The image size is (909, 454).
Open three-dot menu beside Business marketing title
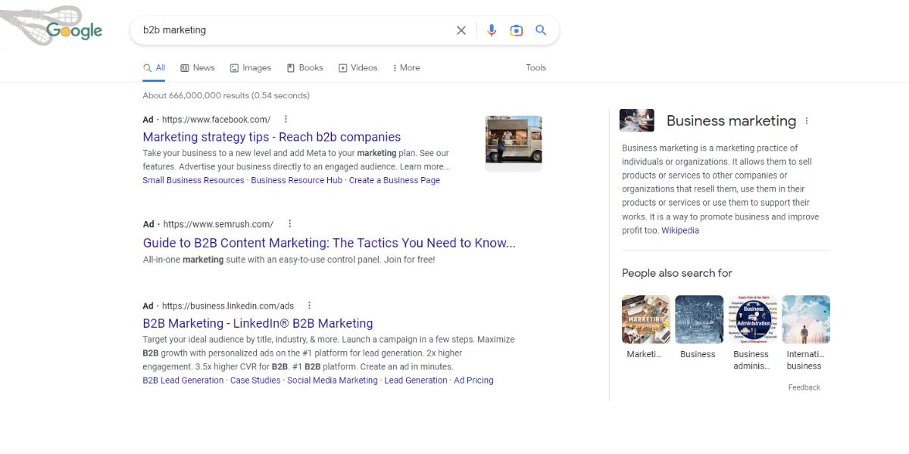point(807,121)
